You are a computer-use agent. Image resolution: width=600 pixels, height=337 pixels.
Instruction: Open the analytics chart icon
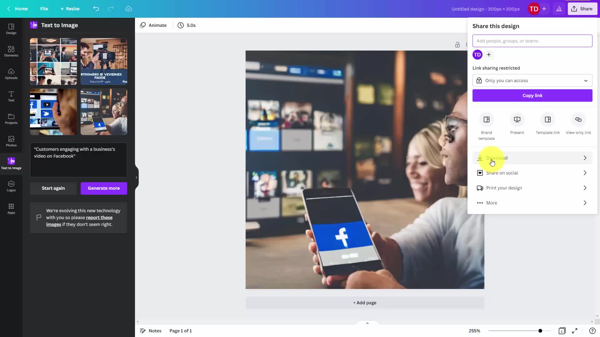point(559,9)
